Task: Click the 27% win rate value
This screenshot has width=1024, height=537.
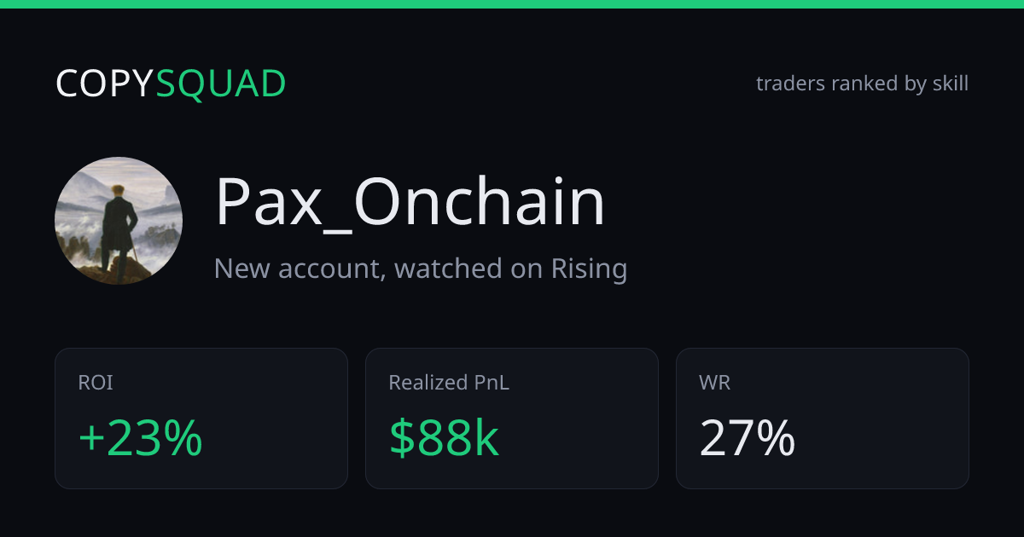Action: (748, 439)
